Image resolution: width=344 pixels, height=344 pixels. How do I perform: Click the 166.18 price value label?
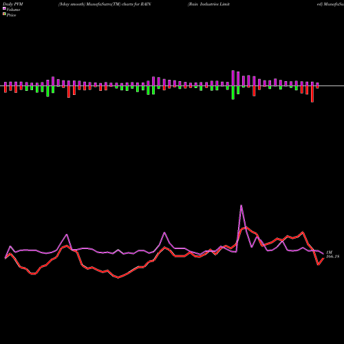tap(333, 257)
